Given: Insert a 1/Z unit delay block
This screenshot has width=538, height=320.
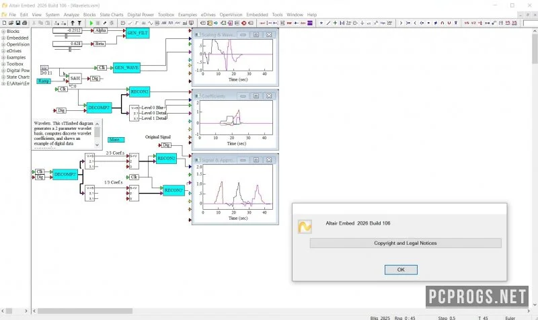Looking at the screenshot, I should [x=473, y=23].
